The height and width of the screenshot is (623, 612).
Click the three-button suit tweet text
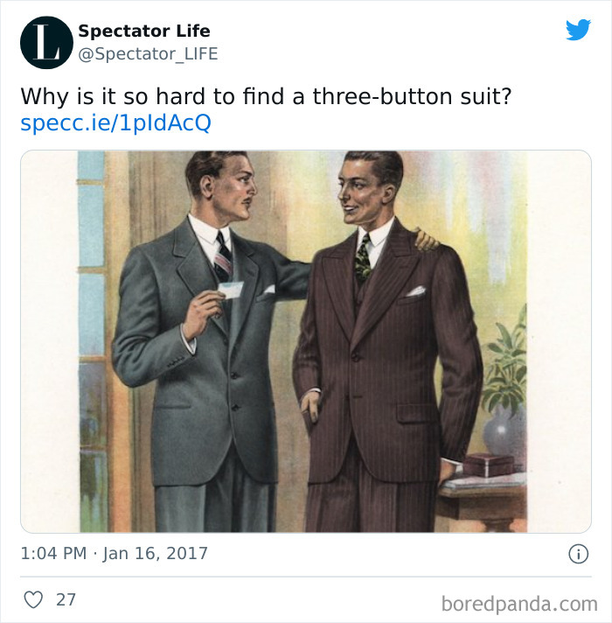click(265, 95)
